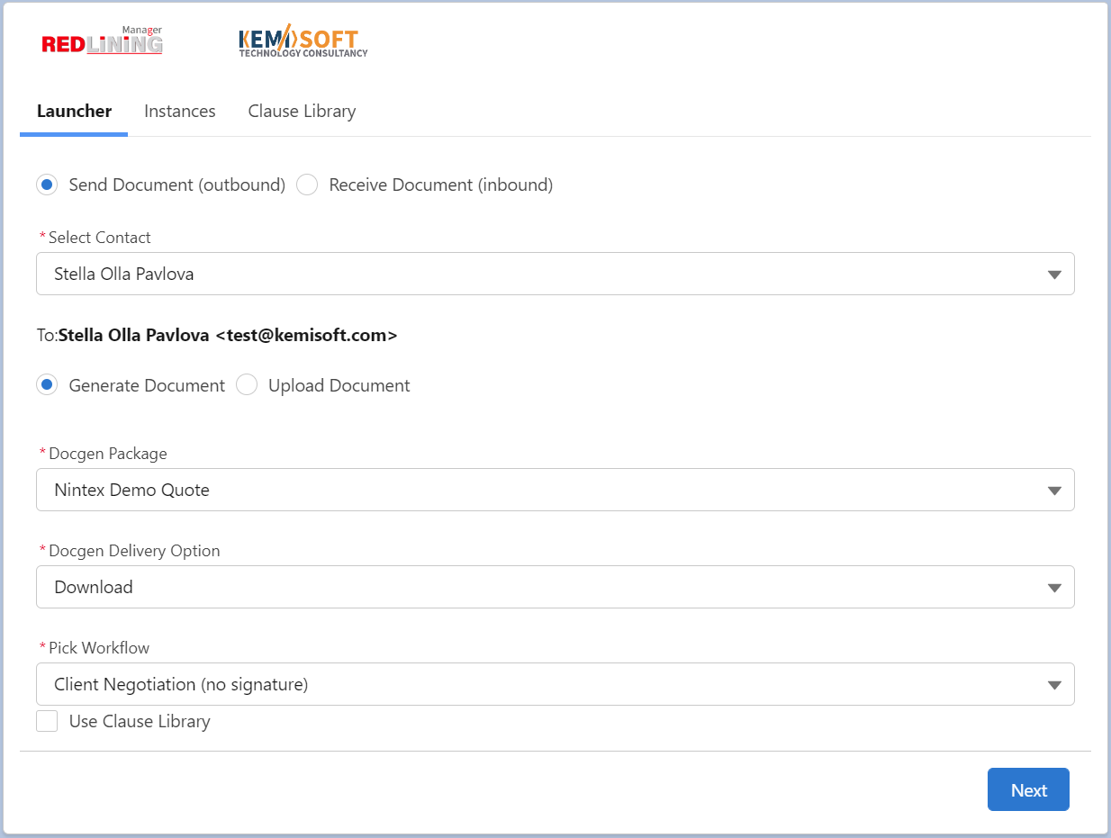Select the Generate Document radio button
1111x838 pixels.
coord(47,385)
